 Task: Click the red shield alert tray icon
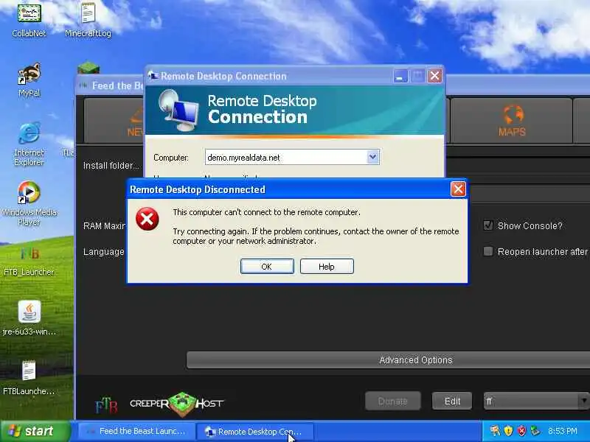521,431
